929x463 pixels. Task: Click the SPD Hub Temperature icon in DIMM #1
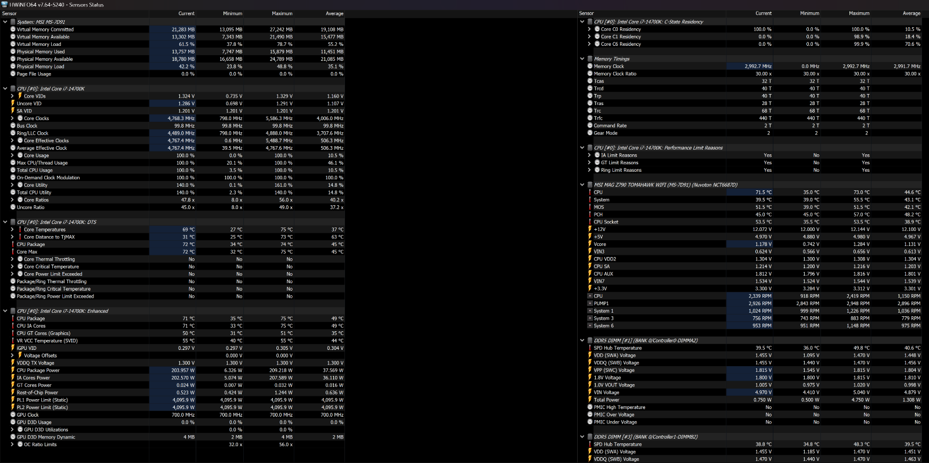click(590, 348)
